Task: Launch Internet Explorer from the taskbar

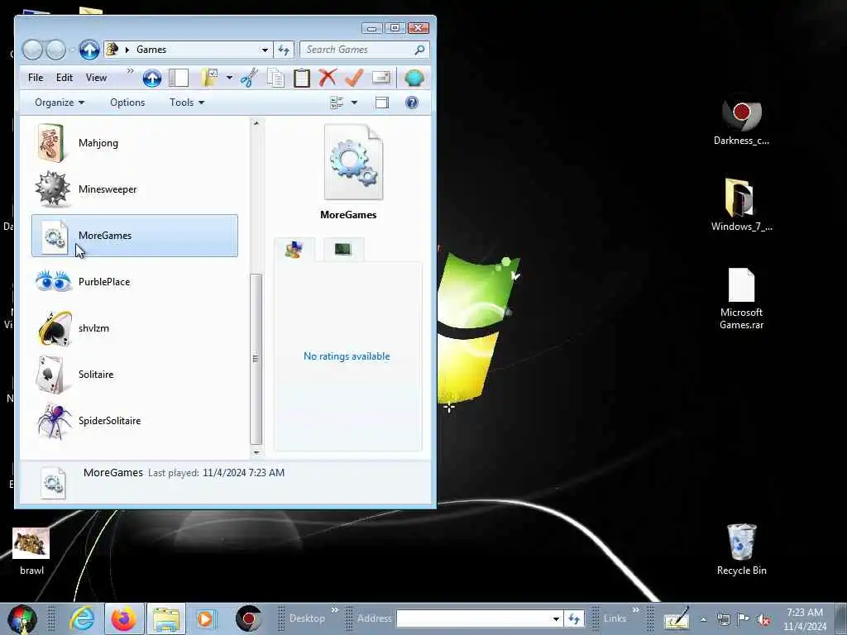Action: (x=82, y=618)
